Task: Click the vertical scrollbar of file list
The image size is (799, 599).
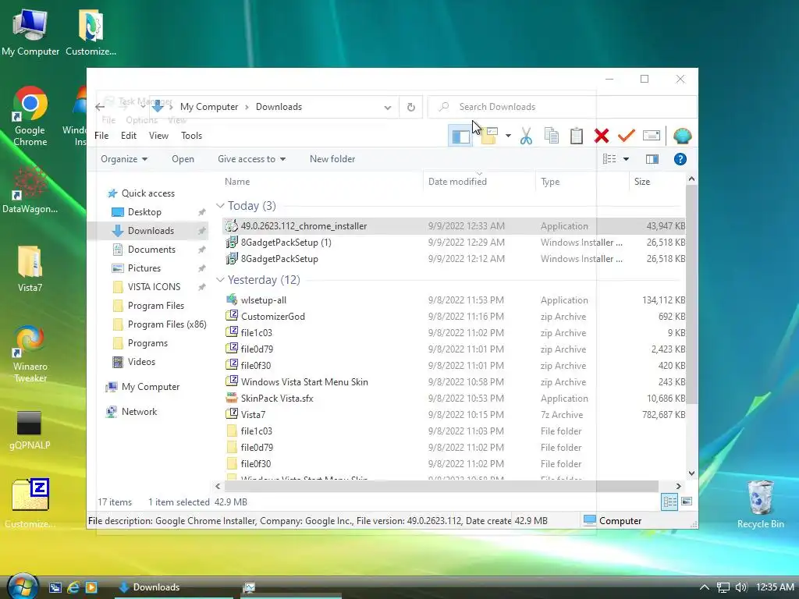Action: click(x=691, y=294)
